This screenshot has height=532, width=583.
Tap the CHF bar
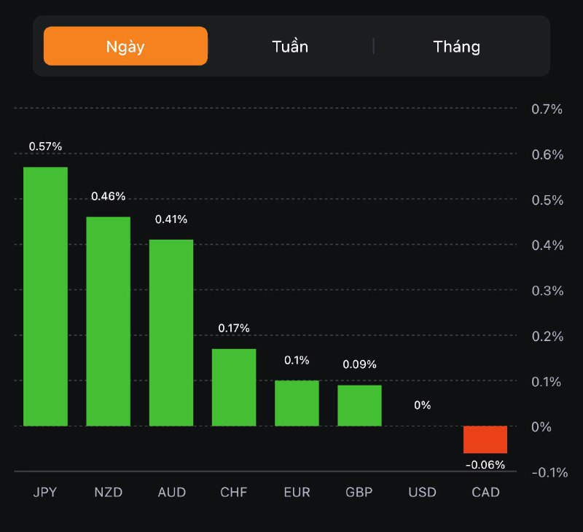point(234,387)
